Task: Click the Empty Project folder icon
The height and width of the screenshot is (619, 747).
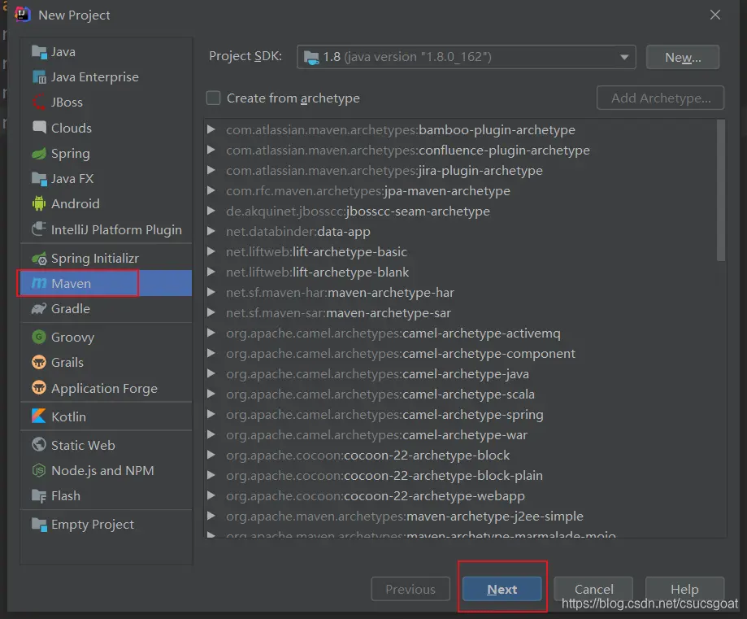Action: 39,524
